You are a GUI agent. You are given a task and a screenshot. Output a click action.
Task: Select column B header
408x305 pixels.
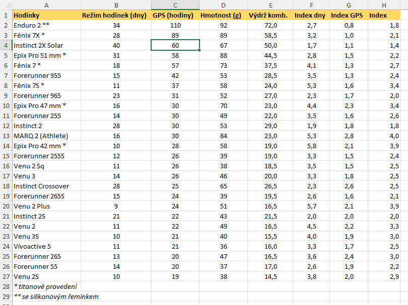[116, 5]
